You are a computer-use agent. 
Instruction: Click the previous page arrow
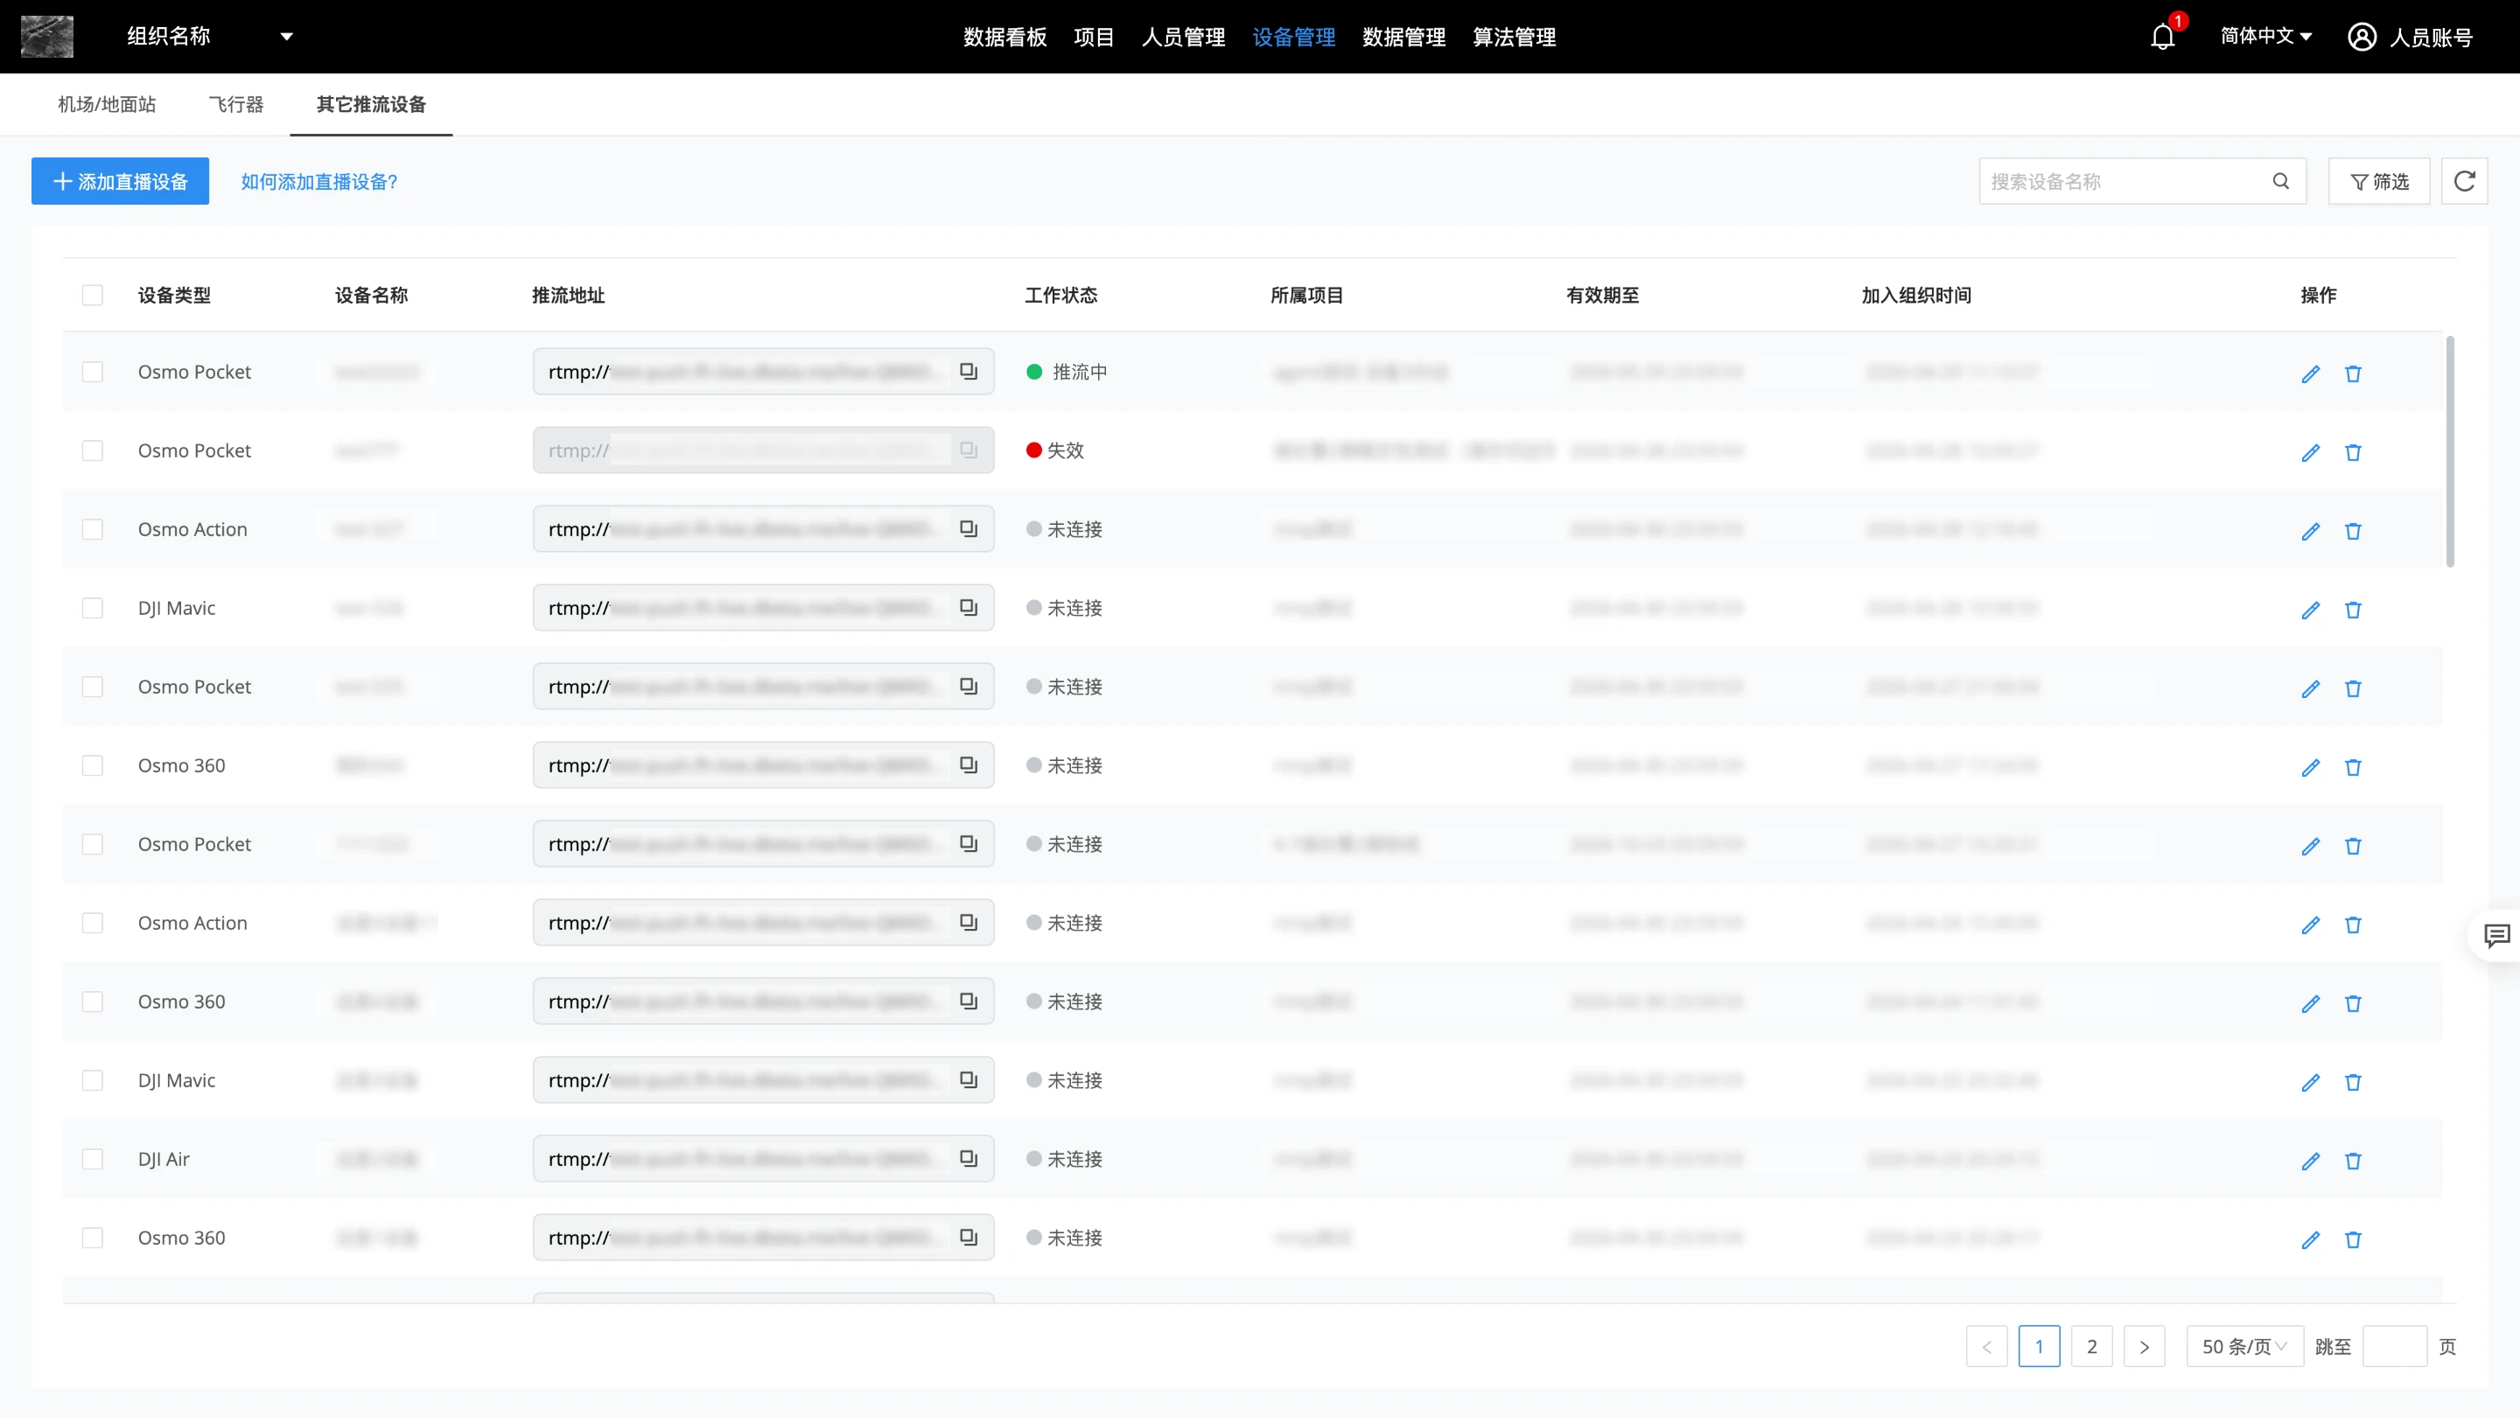click(x=1987, y=1347)
